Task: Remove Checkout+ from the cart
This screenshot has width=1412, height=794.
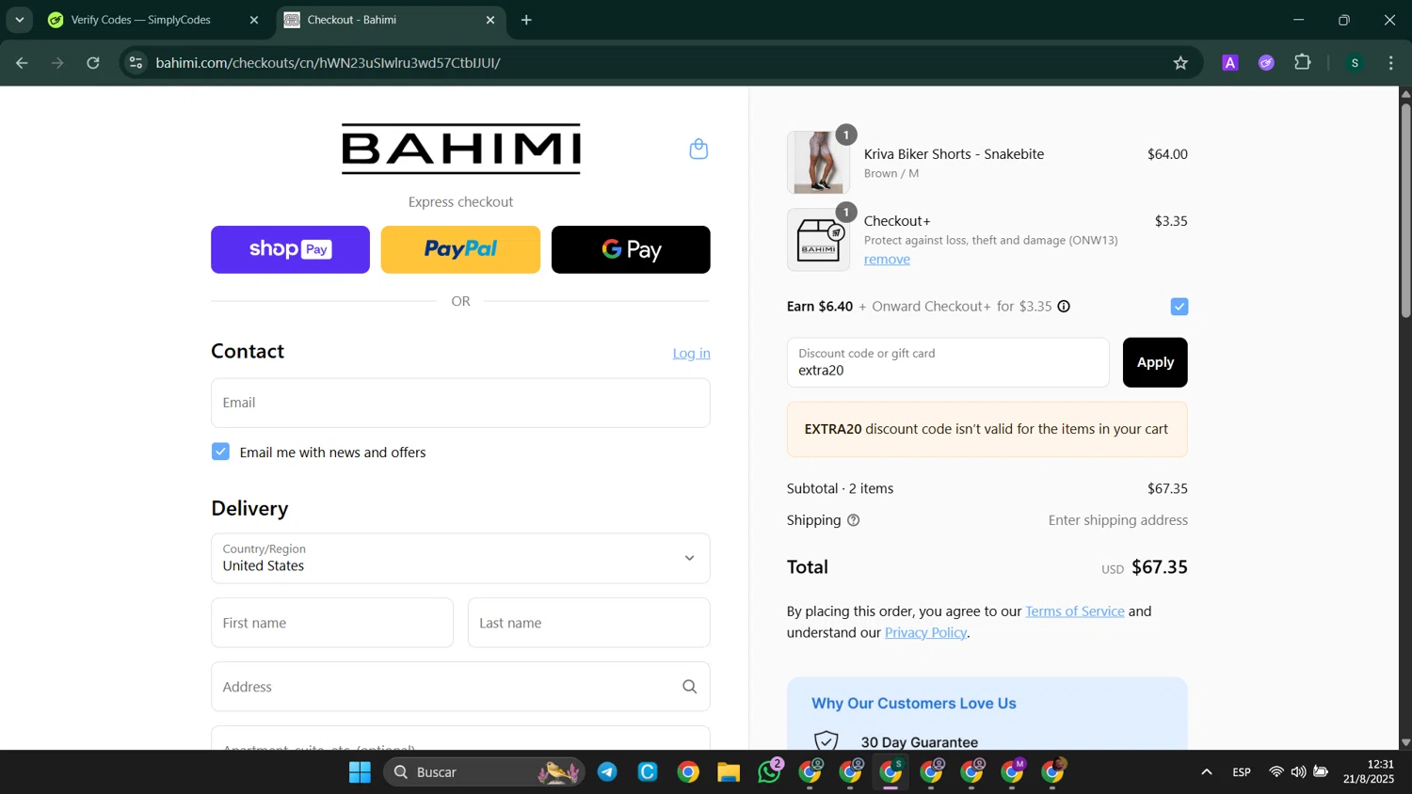Action: (887, 260)
